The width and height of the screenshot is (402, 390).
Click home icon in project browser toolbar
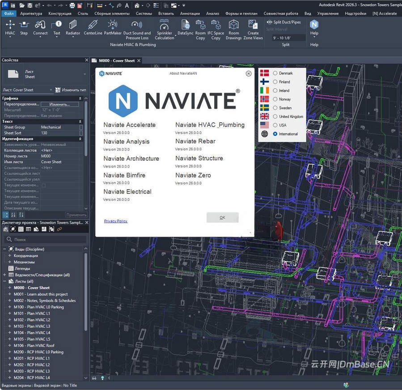tap(5, 229)
